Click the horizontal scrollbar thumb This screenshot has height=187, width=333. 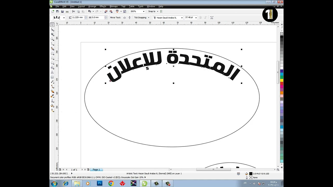click(x=214, y=170)
